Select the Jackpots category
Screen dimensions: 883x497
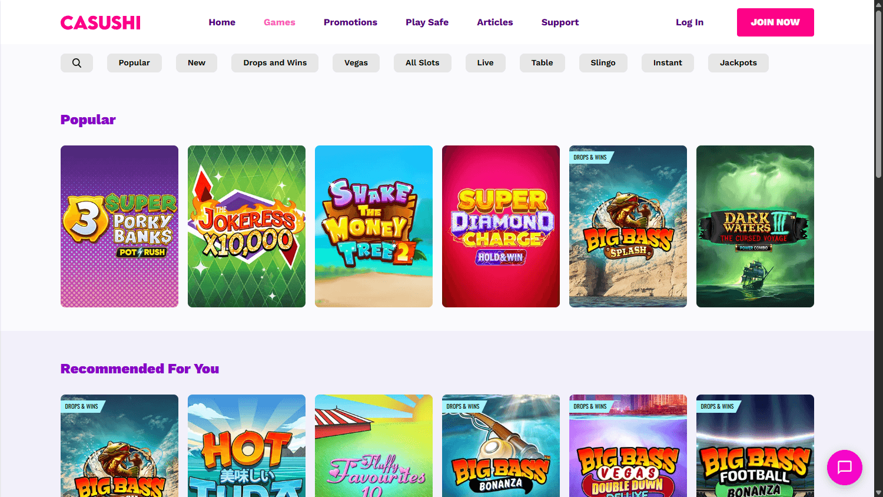(738, 63)
